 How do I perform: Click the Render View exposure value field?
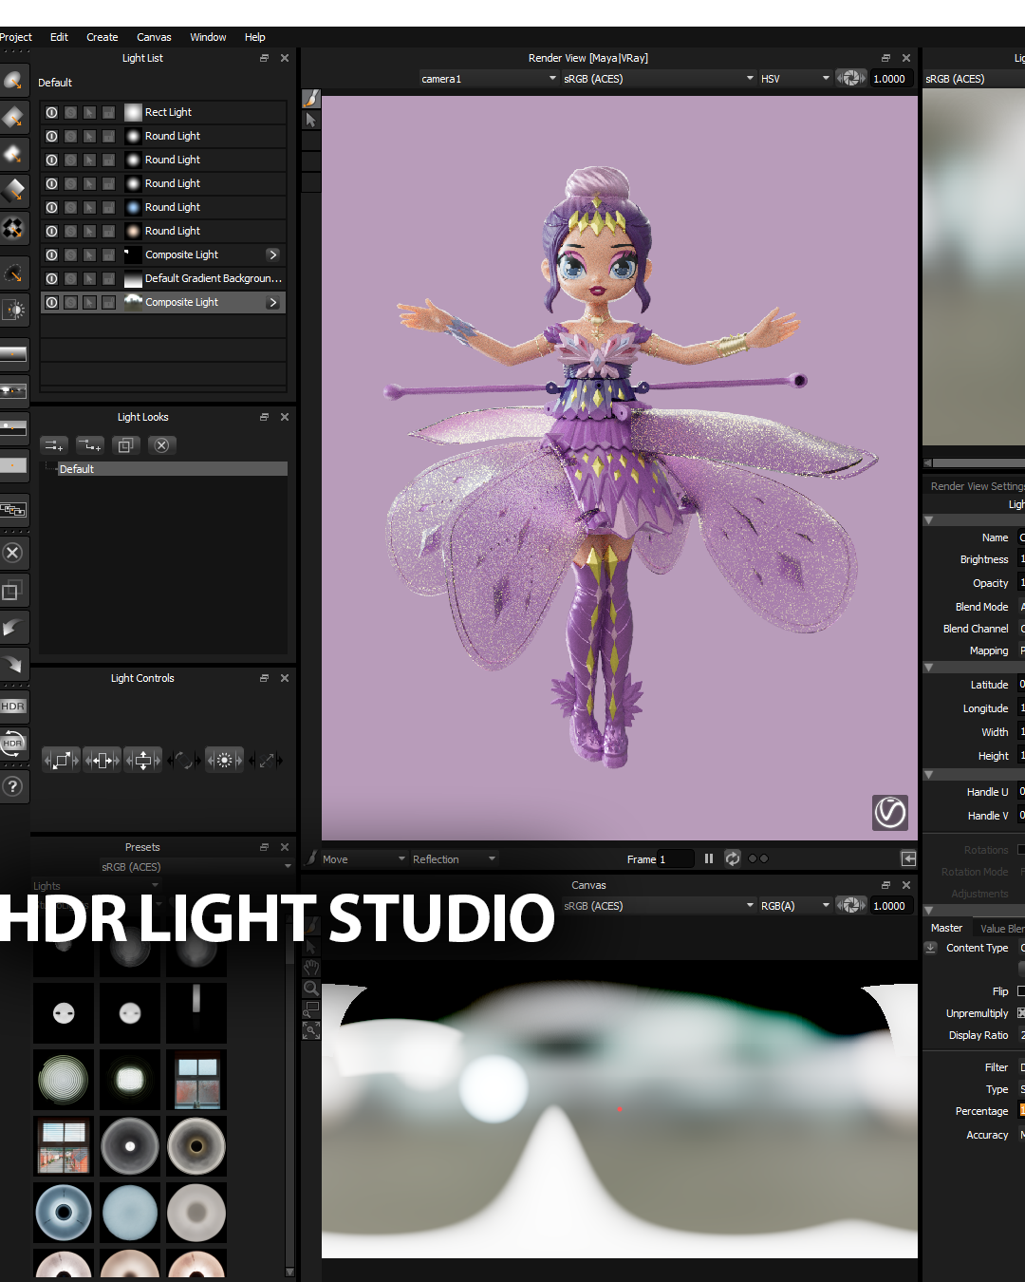point(891,79)
